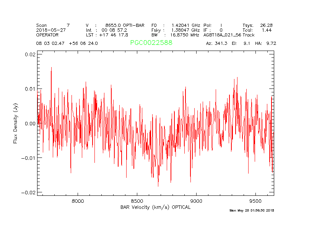Click the 9500 x-axis tick label
This screenshot has width=322, height=228.
tap(255, 201)
